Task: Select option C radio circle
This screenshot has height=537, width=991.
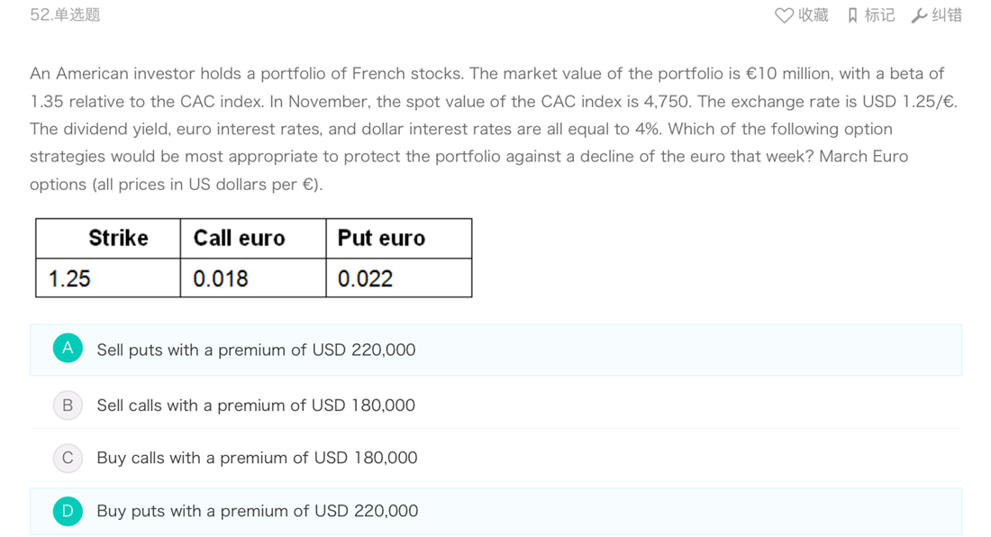Action: tap(68, 458)
